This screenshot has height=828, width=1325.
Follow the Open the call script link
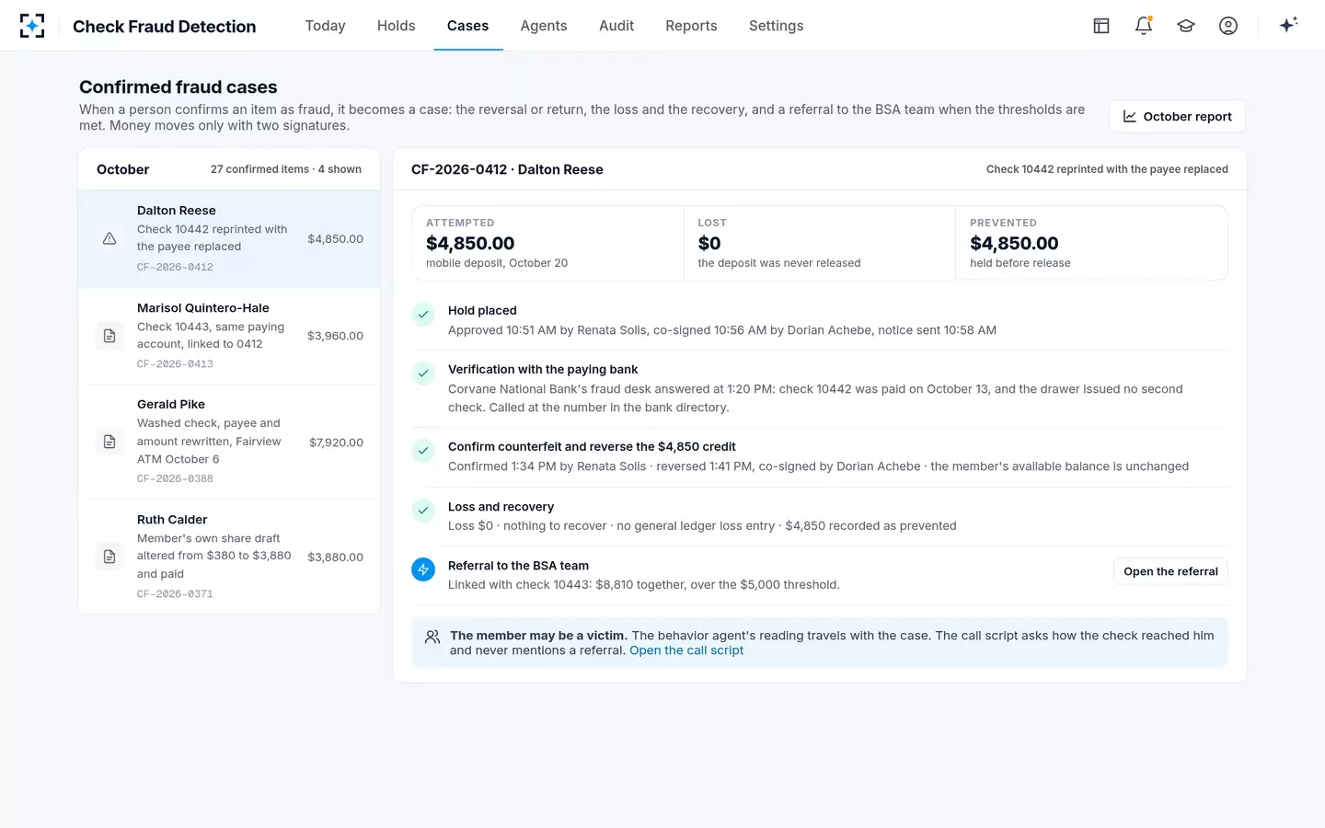coord(686,650)
